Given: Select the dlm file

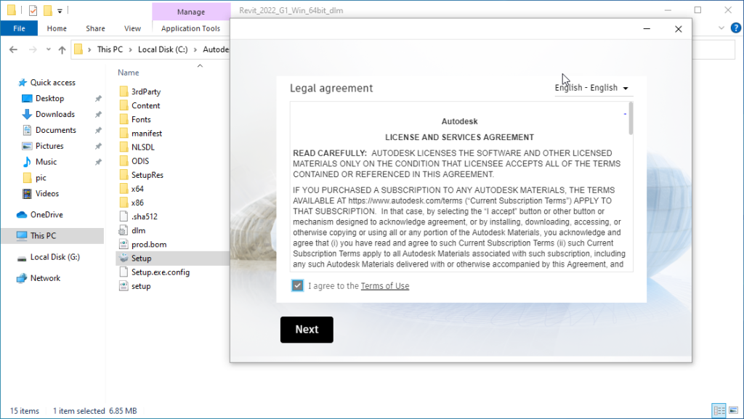Looking at the screenshot, I should [x=138, y=230].
